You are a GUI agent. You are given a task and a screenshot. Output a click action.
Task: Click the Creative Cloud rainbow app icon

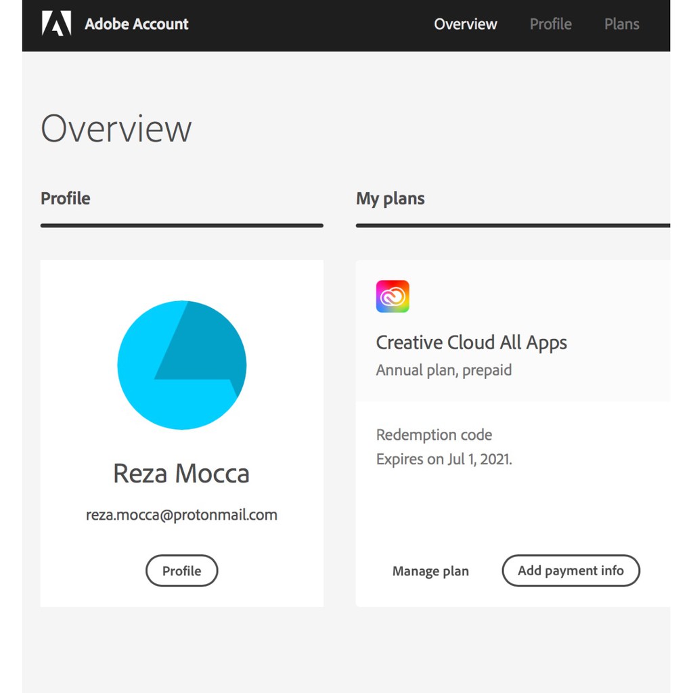393,296
